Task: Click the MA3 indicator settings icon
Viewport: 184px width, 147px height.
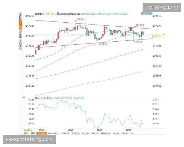Action: (58, 14)
